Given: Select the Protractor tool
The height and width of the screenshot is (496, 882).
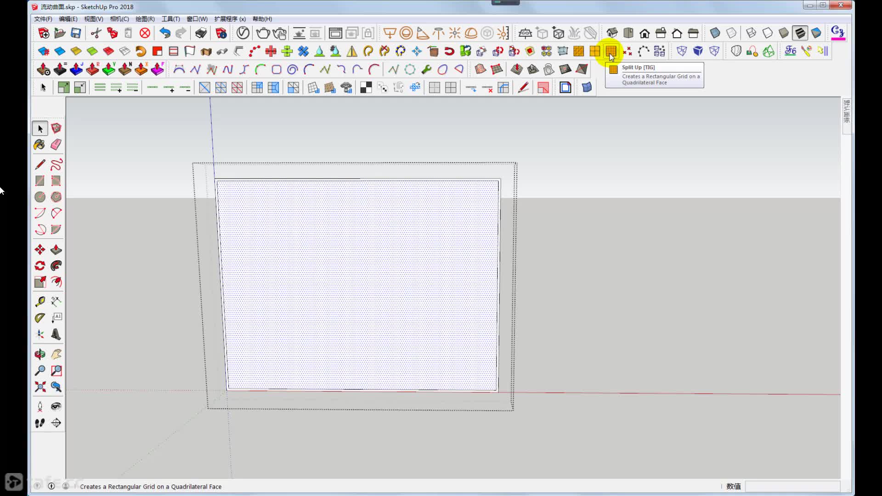Looking at the screenshot, I should [40, 318].
